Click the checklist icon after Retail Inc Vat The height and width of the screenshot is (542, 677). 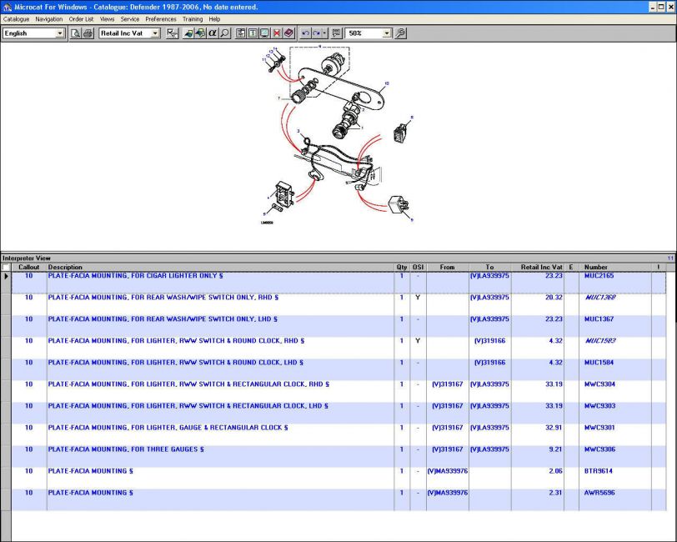[173, 33]
